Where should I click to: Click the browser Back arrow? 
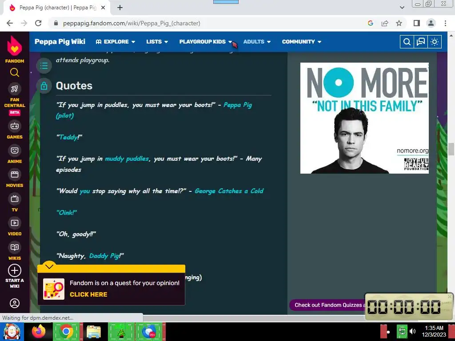(x=10, y=23)
